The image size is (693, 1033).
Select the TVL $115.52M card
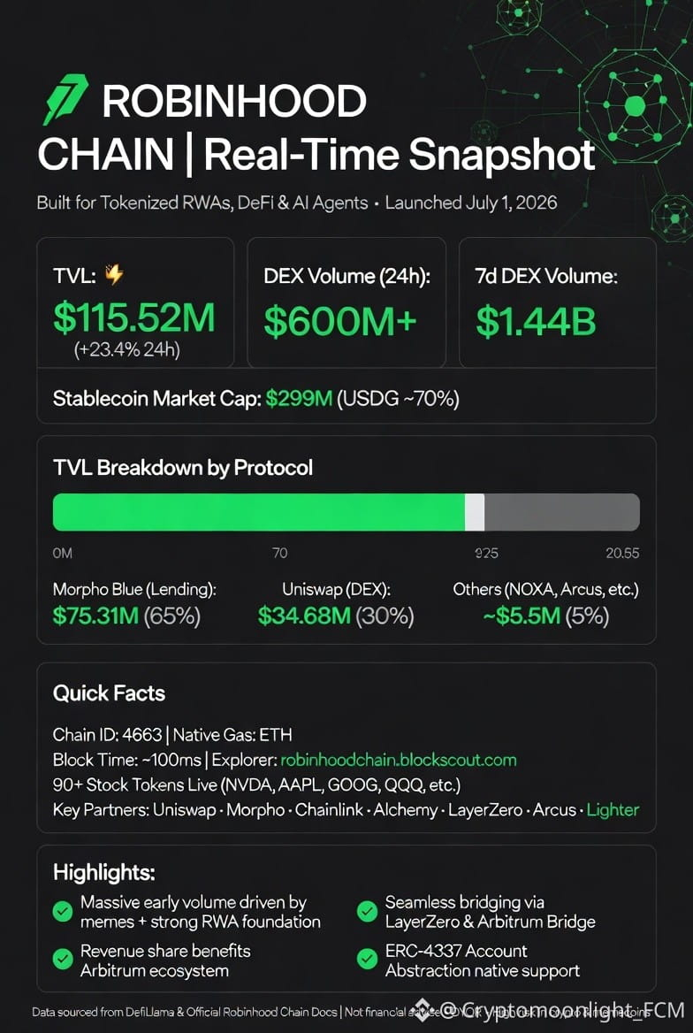pos(136,302)
